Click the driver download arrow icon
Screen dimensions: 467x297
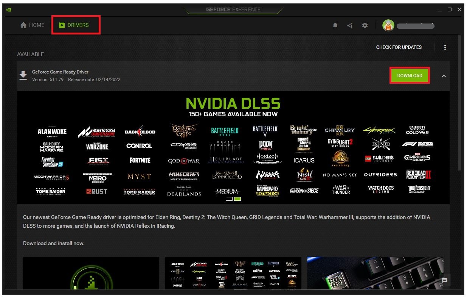tap(23, 76)
